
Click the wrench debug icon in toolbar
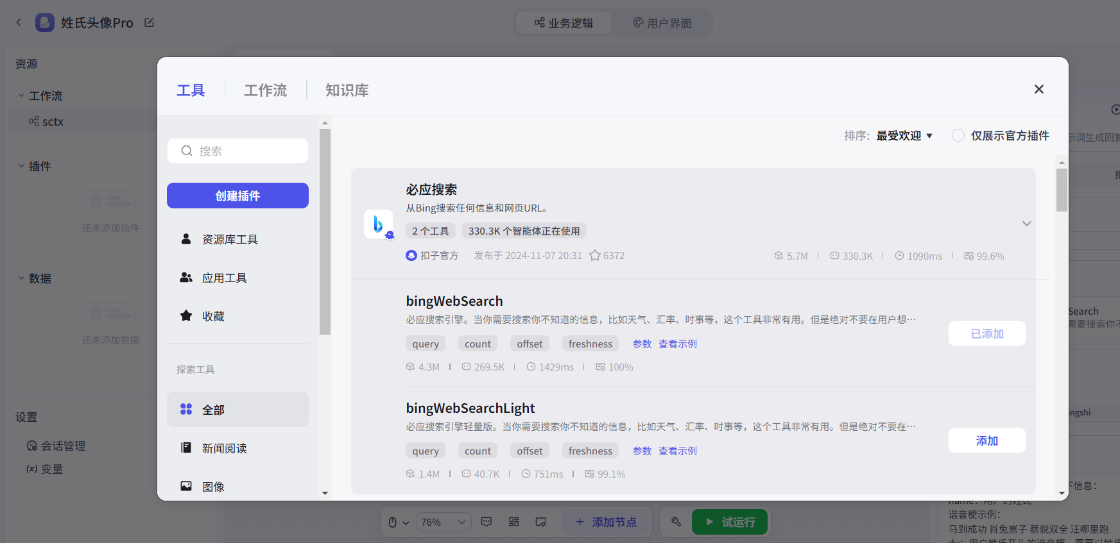click(676, 522)
